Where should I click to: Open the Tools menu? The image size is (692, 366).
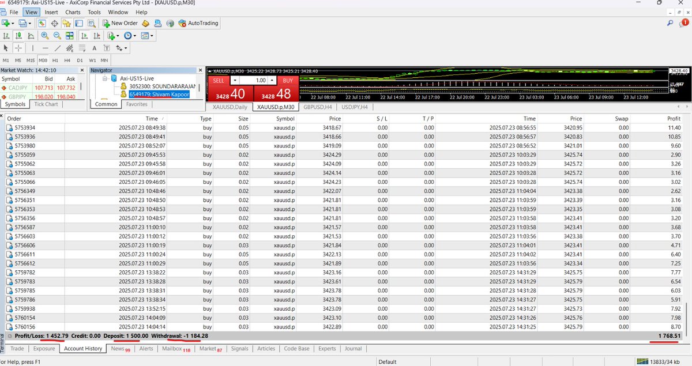point(94,12)
